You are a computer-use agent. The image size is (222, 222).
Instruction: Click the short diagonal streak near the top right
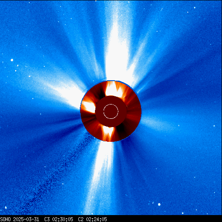[162, 10]
